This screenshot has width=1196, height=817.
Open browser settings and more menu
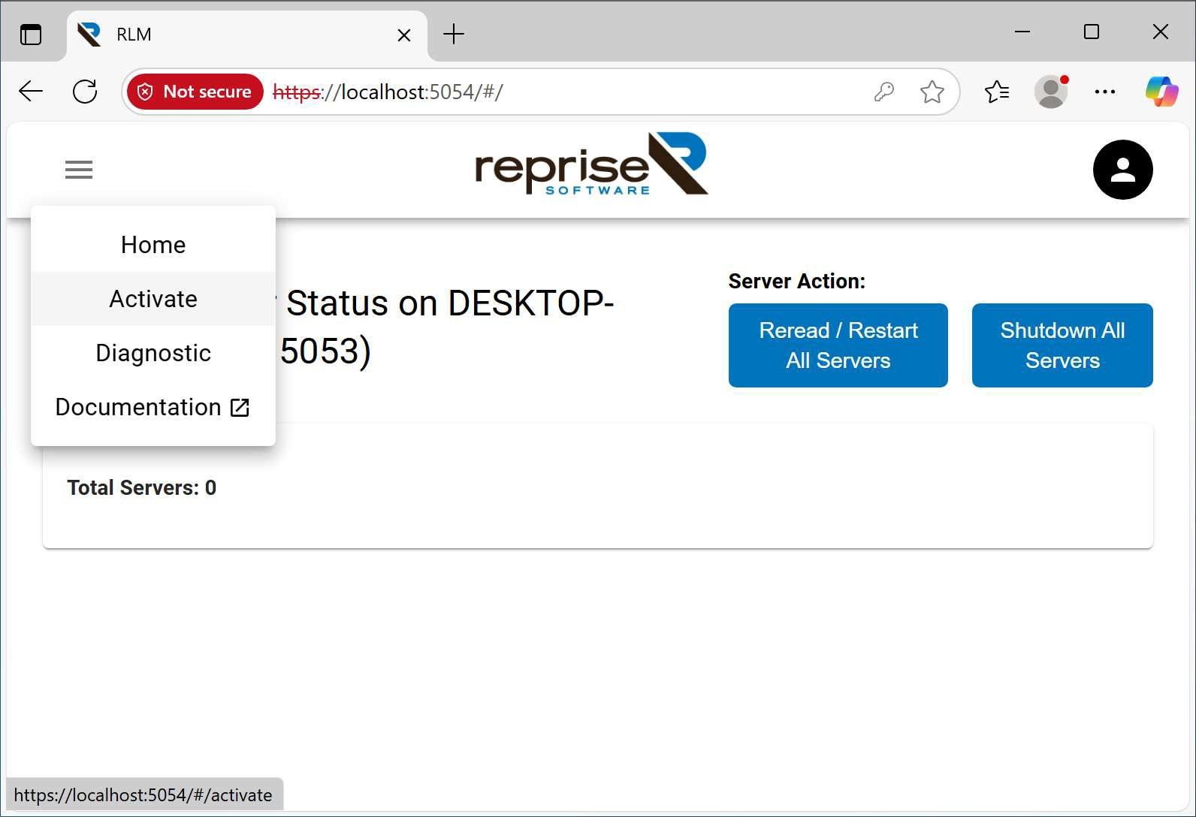pyautogui.click(x=1105, y=92)
